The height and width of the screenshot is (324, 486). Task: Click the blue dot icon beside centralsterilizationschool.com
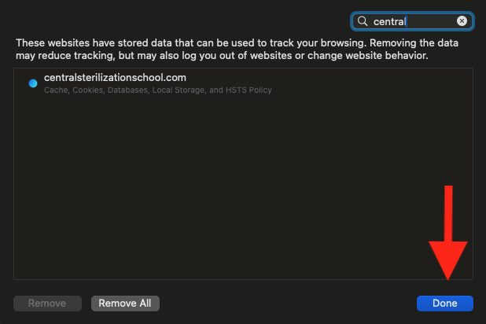(33, 83)
